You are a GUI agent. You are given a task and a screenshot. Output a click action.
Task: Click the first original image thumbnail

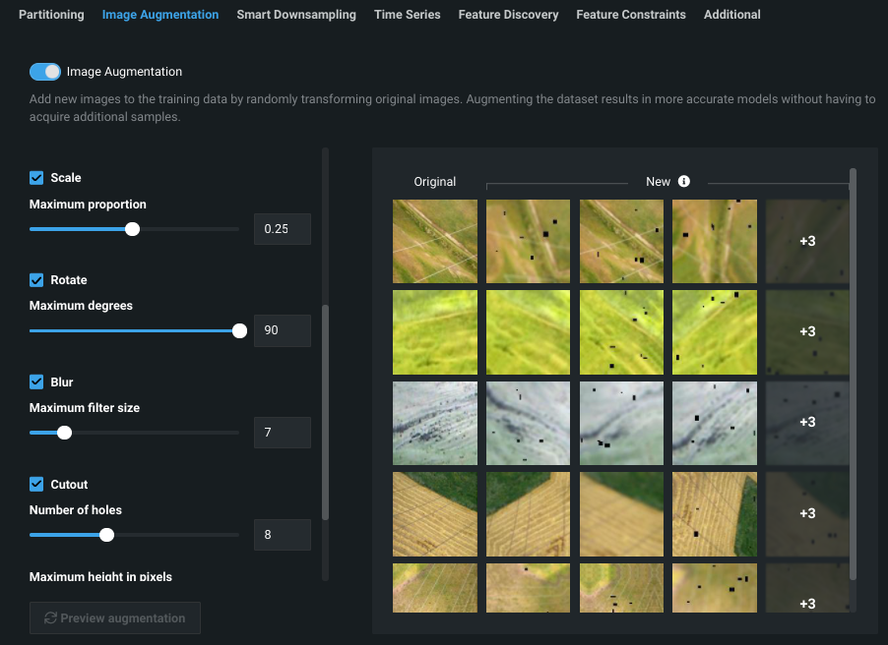click(434, 241)
